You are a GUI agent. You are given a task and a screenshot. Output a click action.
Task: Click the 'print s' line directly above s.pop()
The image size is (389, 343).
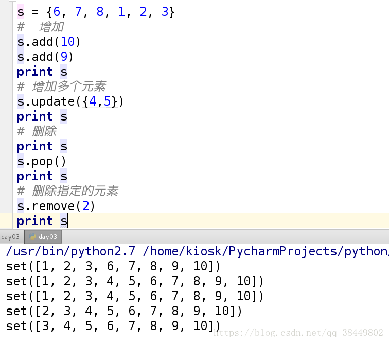point(42,146)
